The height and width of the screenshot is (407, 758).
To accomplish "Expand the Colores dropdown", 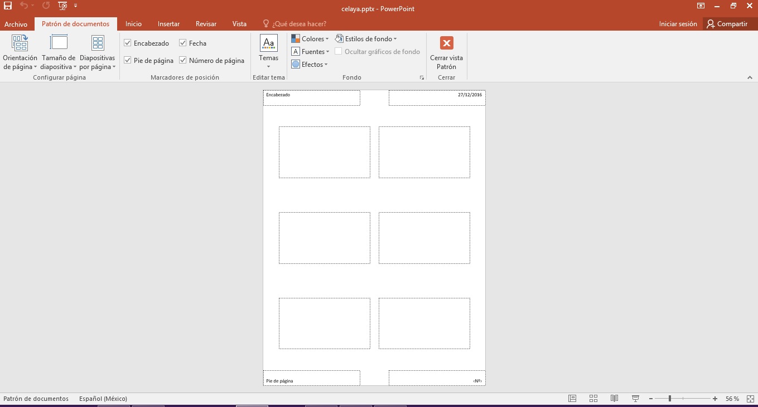I will (310, 39).
